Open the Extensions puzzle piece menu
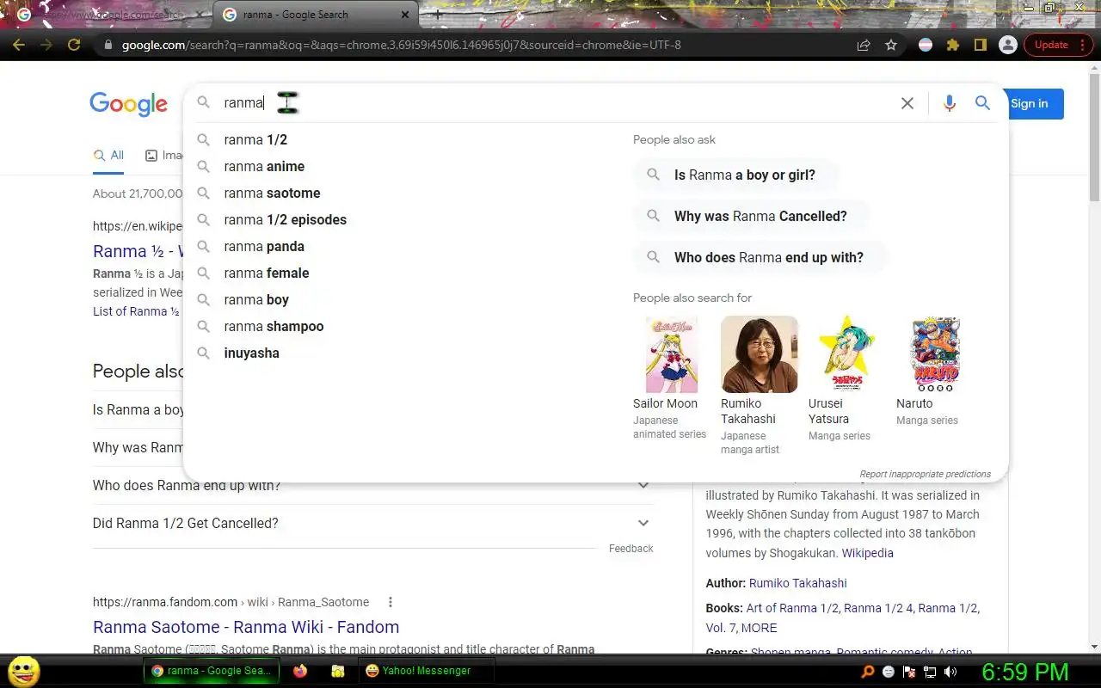 (953, 45)
